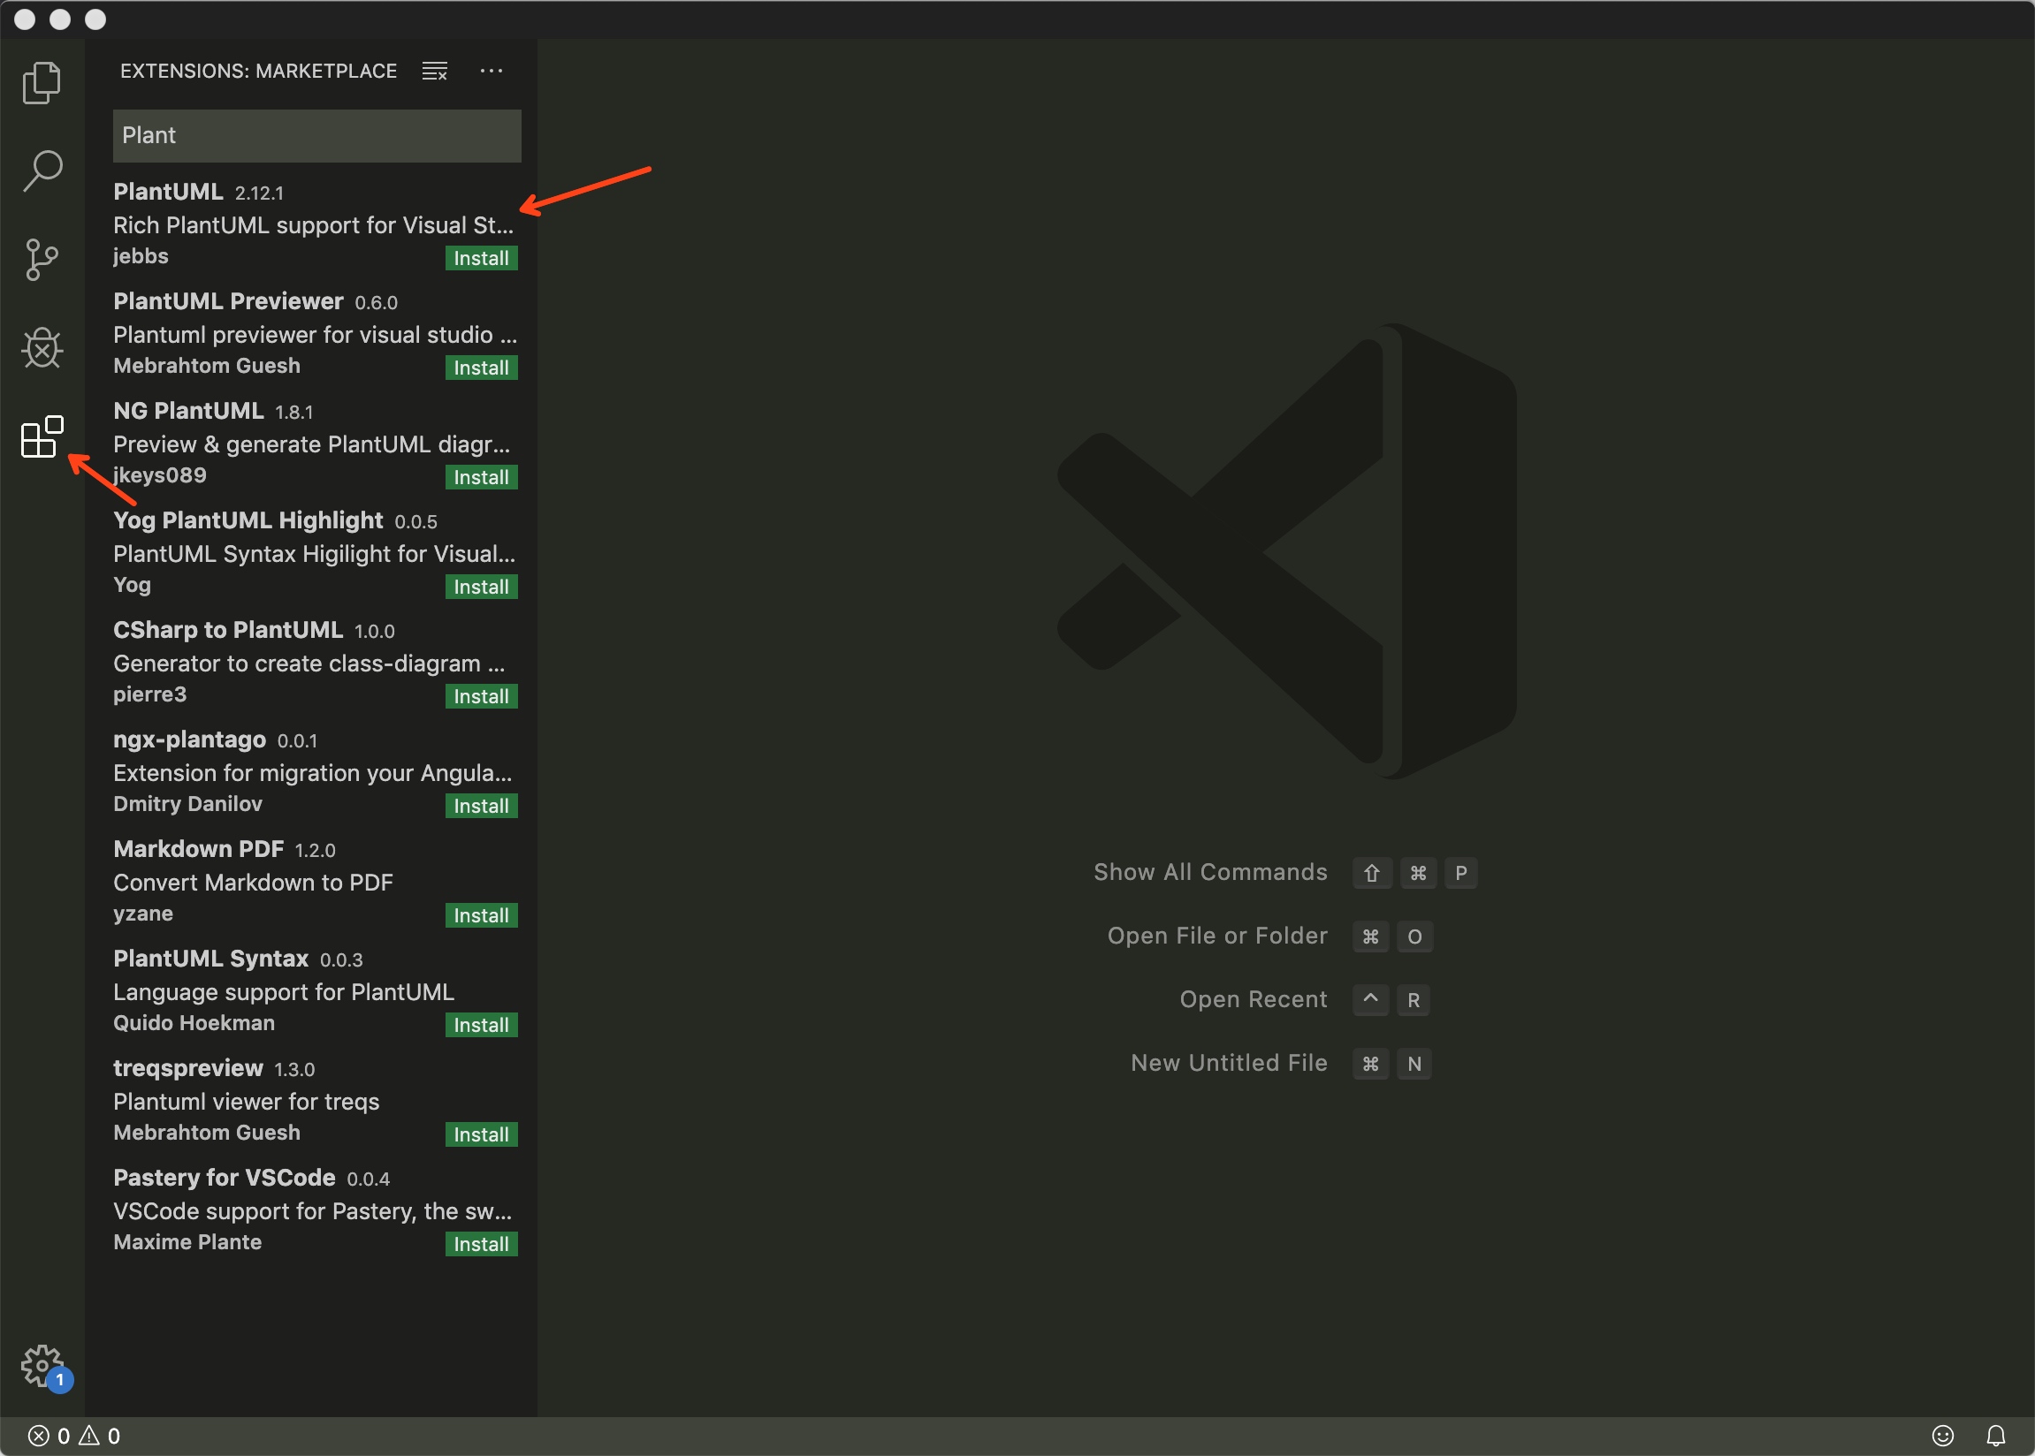Click the P key hint for Show All Commands
2035x1456 pixels.
1461,873
